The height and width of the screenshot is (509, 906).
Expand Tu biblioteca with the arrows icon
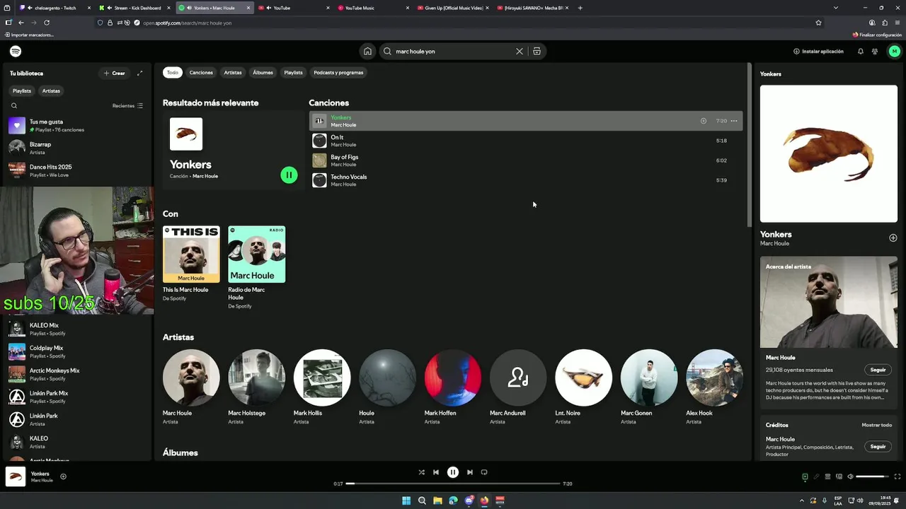(x=139, y=73)
